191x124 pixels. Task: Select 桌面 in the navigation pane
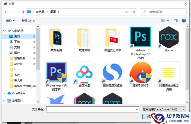(19, 36)
